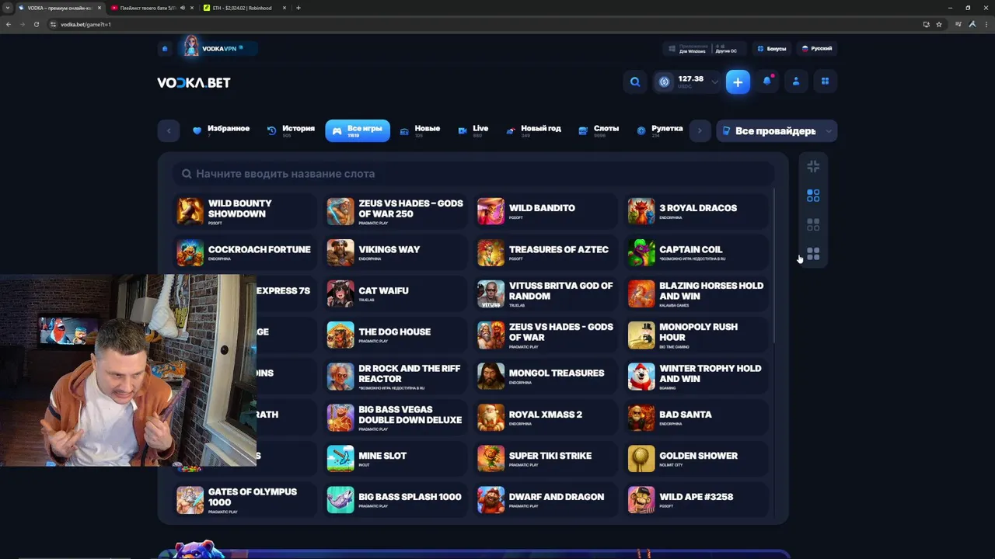995x559 pixels.
Task: Open the notifications bell
Action: (767, 82)
